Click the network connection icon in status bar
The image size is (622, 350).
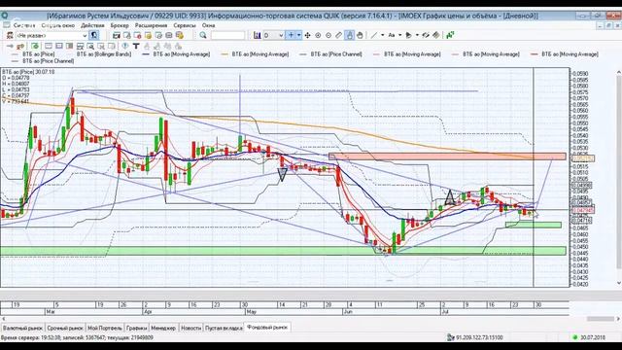(450, 337)
